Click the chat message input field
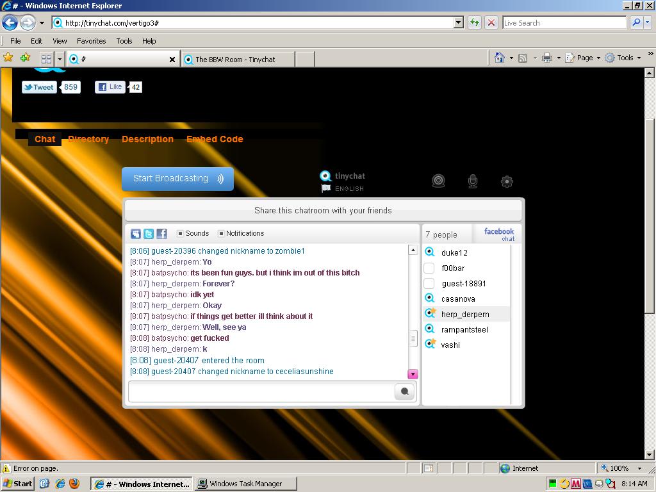The width and height of the screenshot is (656, 492). (261, 391)
